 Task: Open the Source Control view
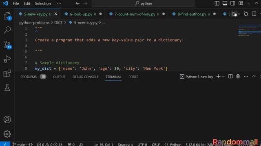[x=7, y=45]
